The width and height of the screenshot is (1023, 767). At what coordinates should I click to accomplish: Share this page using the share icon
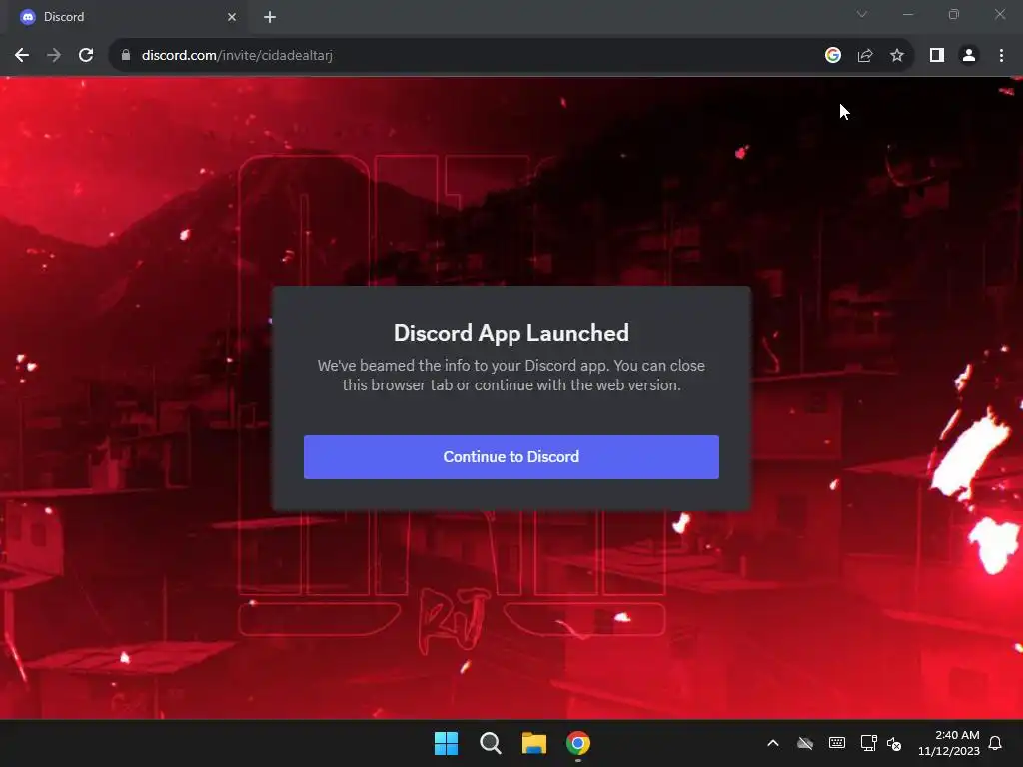pos(865,56)
